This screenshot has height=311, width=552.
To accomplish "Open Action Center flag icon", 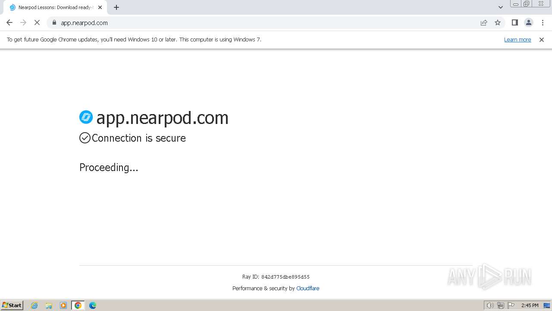I will point(511,305).
